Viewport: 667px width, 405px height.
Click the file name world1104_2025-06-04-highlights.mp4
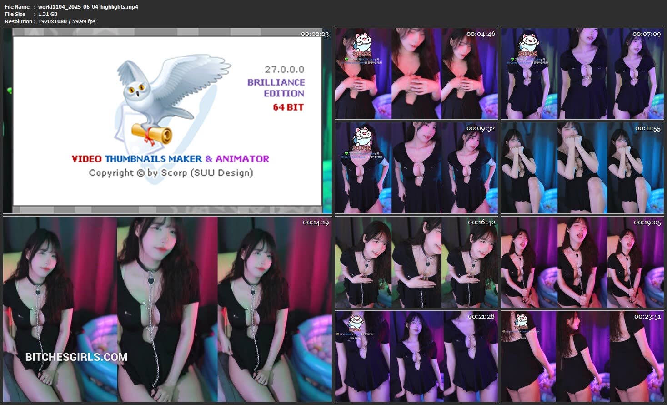click(x=88, y=7)
